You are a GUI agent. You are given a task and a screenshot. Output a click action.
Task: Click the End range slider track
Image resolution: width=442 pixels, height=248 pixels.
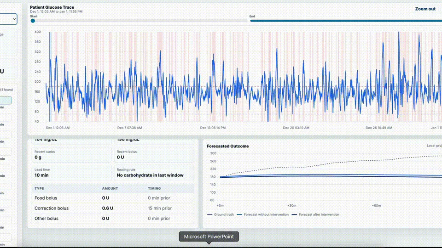pos(346,21)
